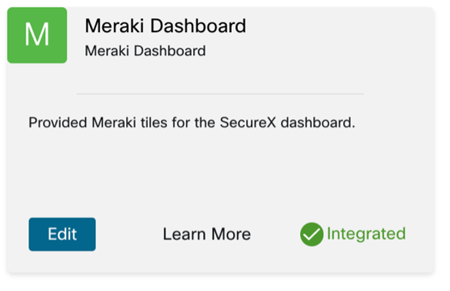
Task: Select the bold Meraki Dashboard title
Action: [x=165, y=27]
